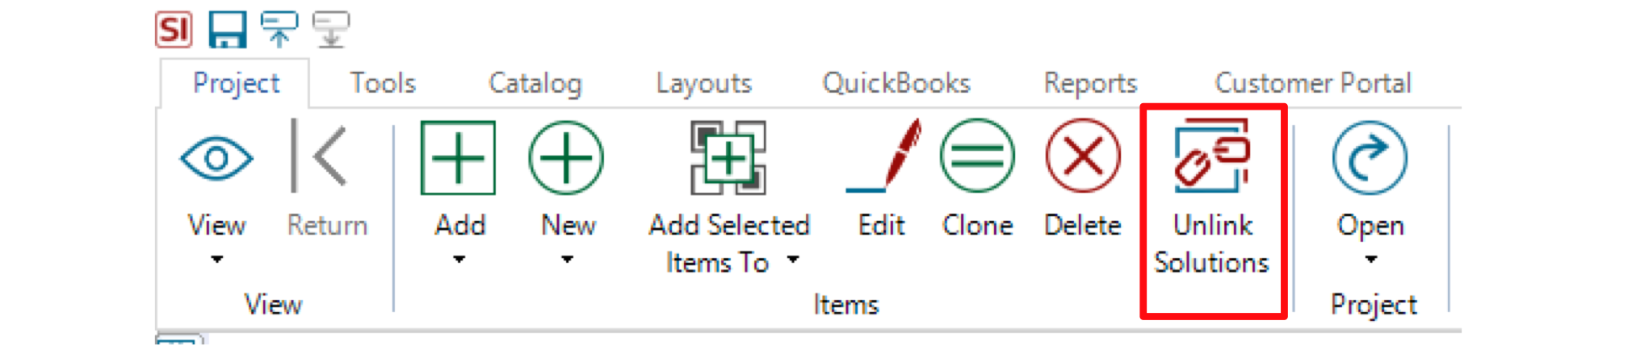Click the Add square plus icon
Image resolution: width=1632 pixels, height=354 pixels.
coord(458,158)
